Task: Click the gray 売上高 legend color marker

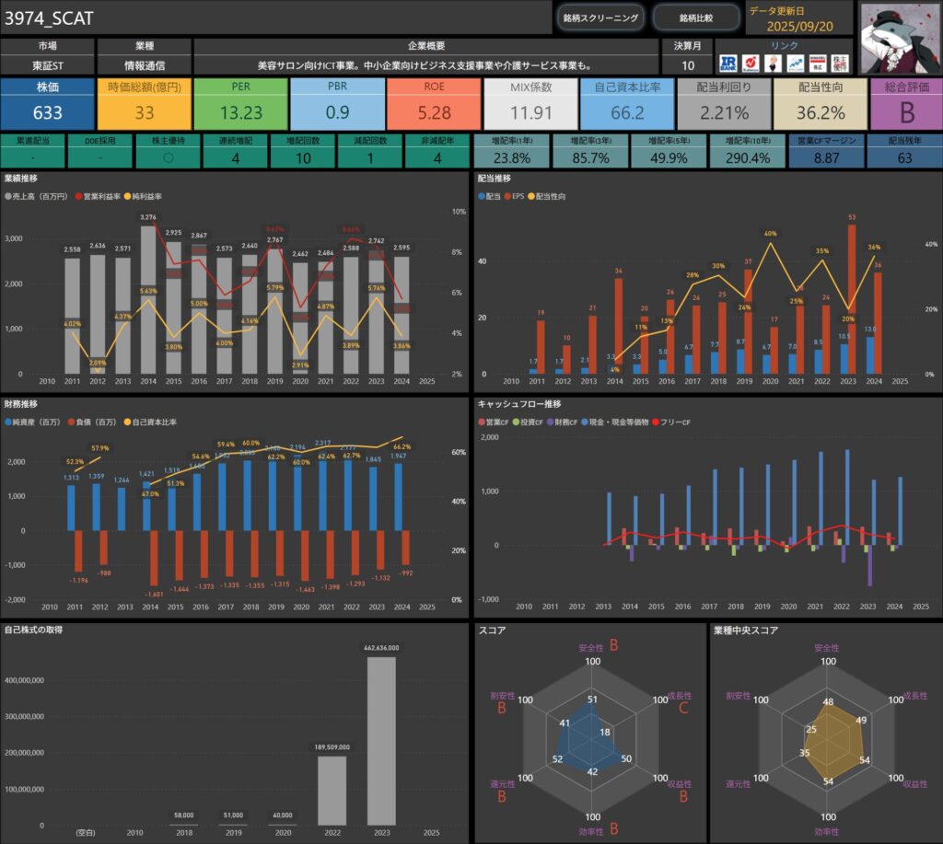Action: click(8, 196)
